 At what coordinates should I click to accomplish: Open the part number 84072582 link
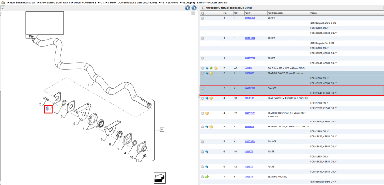click(250, 88)
